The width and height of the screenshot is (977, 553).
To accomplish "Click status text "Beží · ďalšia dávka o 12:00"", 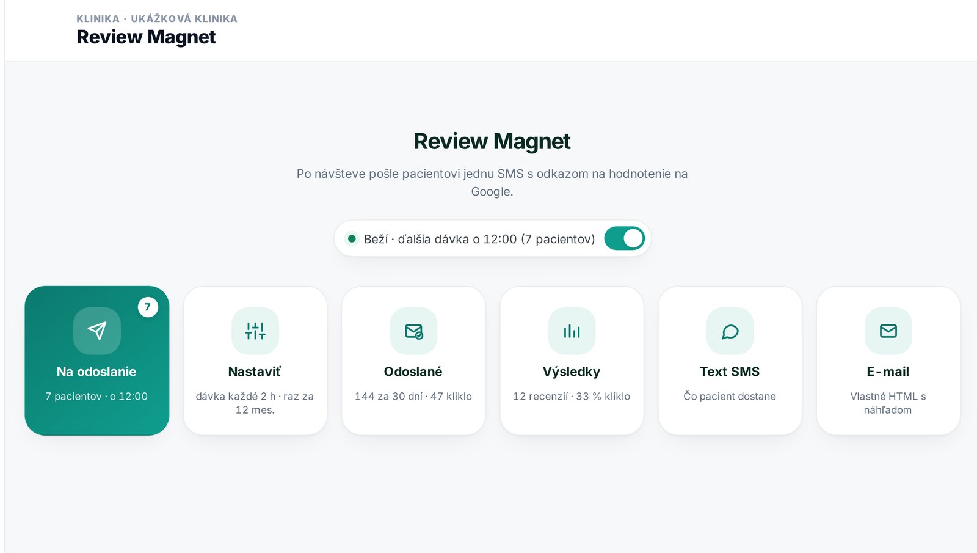I will click(440, 239).
